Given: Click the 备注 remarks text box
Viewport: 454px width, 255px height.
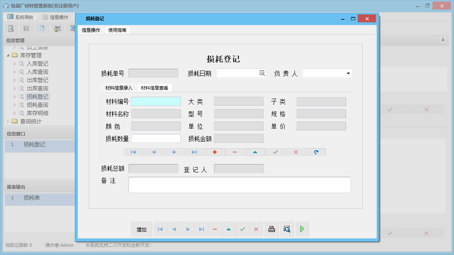Looking at the screenshot, I should click(240, 185).
